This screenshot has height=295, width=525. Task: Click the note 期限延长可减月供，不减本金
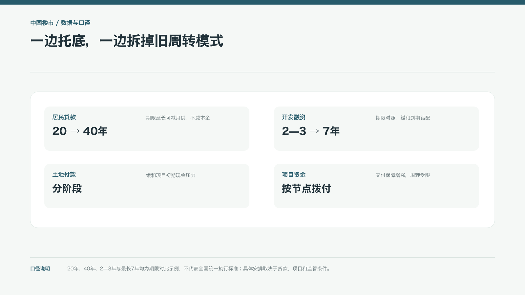[x=178, y=118]
